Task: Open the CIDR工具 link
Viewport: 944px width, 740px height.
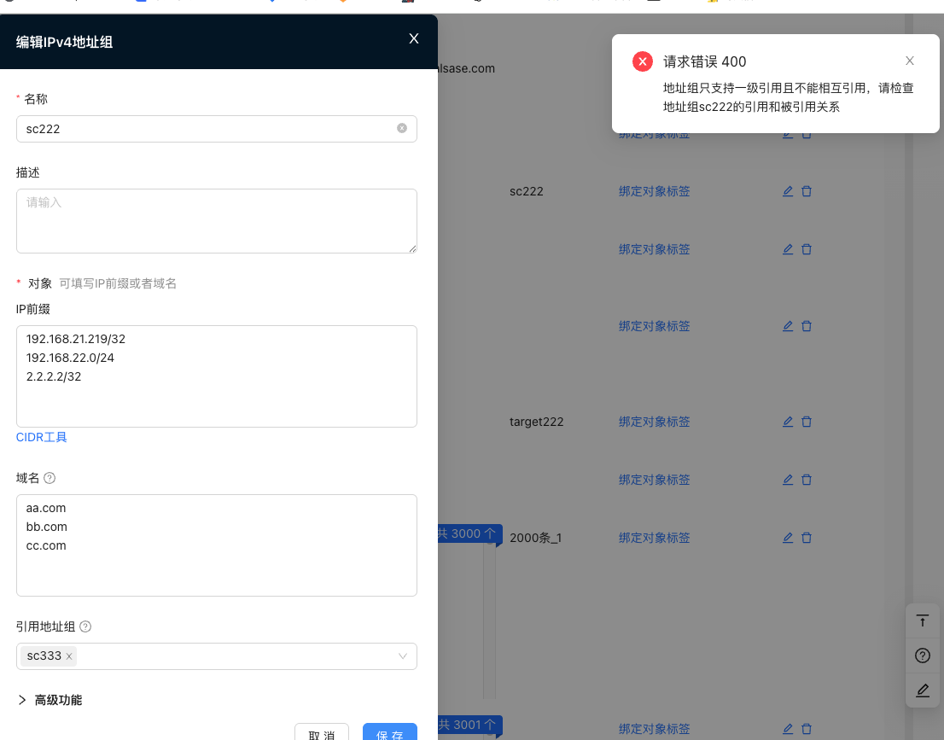Action: pos(42,437)
